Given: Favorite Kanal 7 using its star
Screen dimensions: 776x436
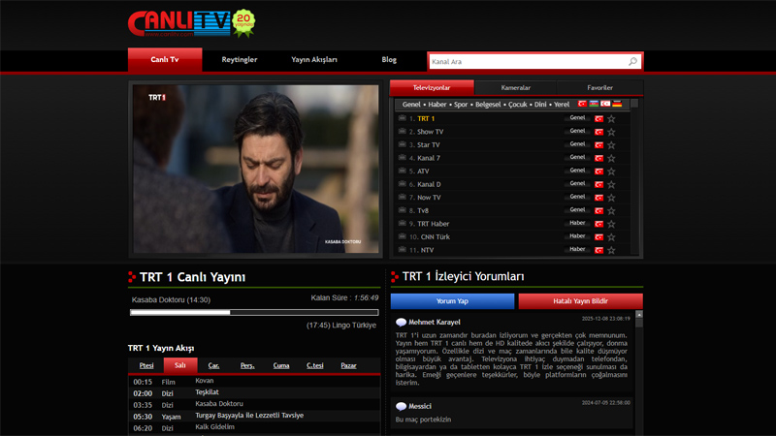Looking at the screenshot, I should (x=611, y=158).
